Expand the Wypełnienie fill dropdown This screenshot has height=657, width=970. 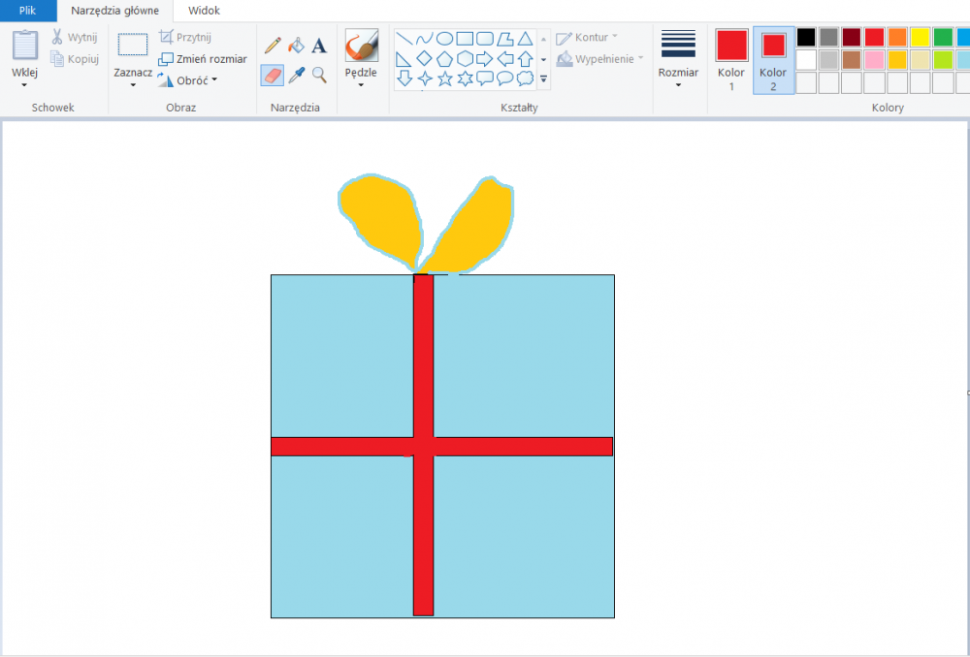point(641,58)
